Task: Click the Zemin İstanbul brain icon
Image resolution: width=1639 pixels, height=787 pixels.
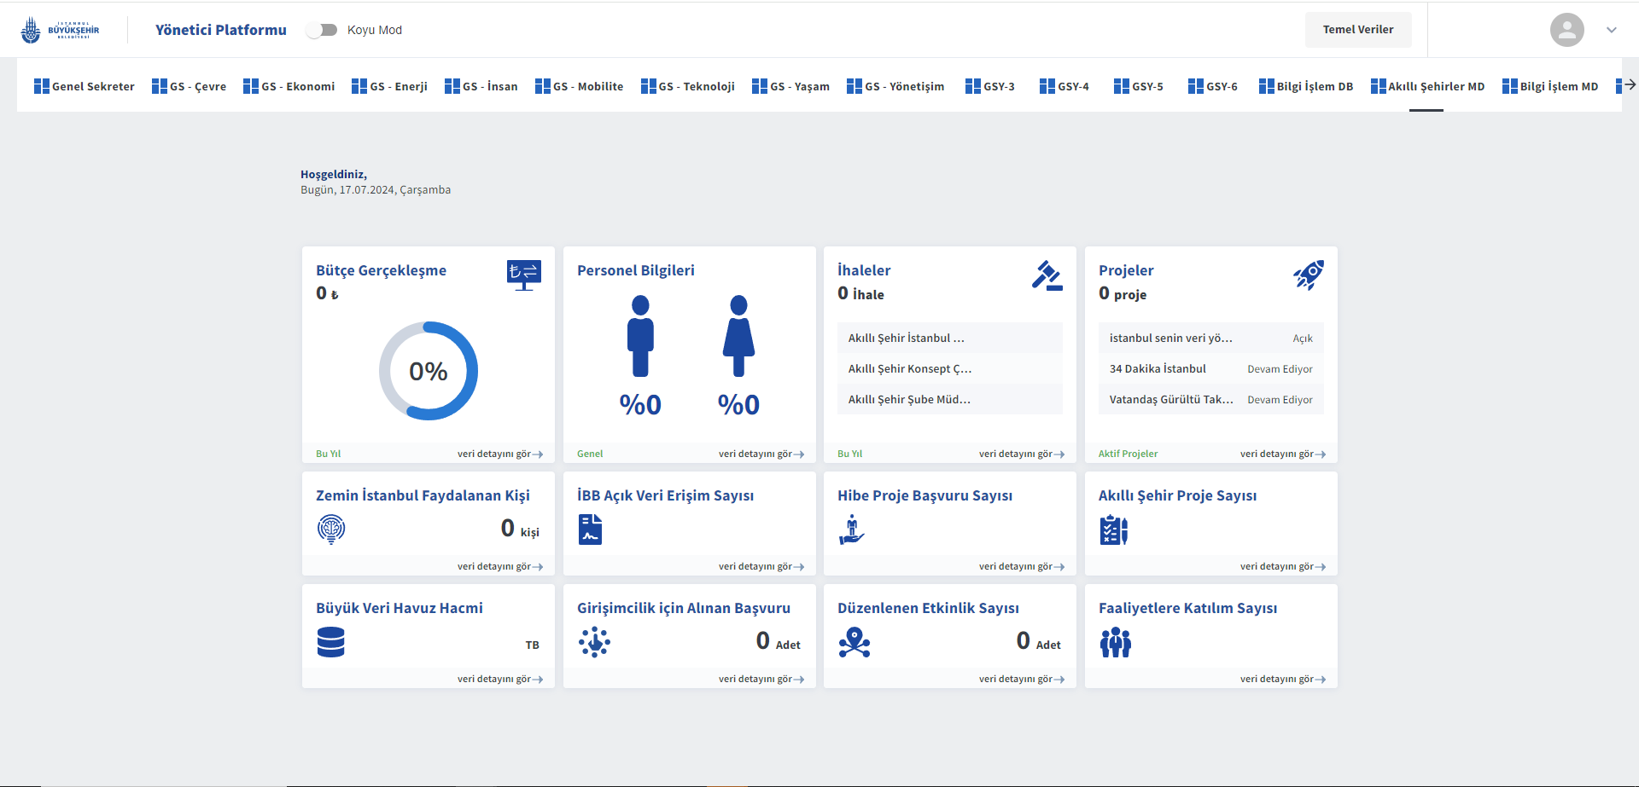Action: pos(331,529)
